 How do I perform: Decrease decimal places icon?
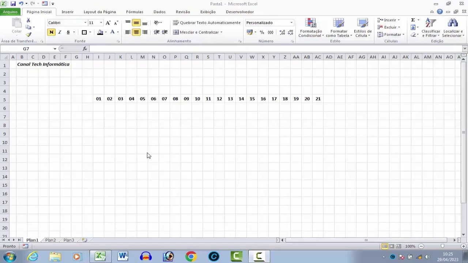[290, 32]
